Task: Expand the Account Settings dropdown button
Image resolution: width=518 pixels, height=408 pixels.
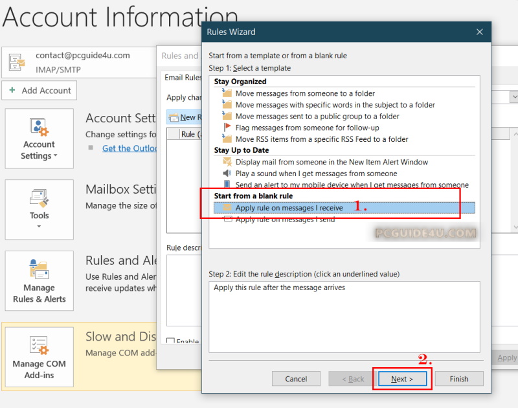Action: [39, 139]
